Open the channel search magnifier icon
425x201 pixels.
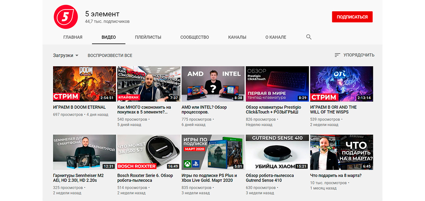pyautogui.click(x=309, y=37)
